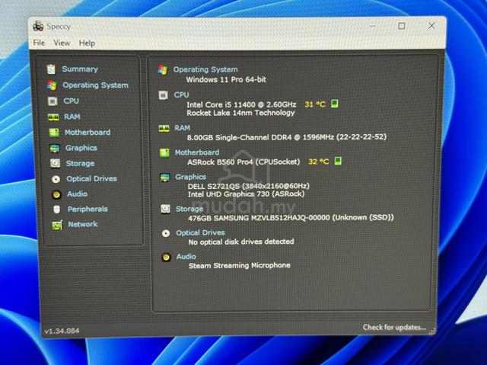
Task: Click the 476GB SAMSUNG SSD line
Action: [x=291, y=218]
